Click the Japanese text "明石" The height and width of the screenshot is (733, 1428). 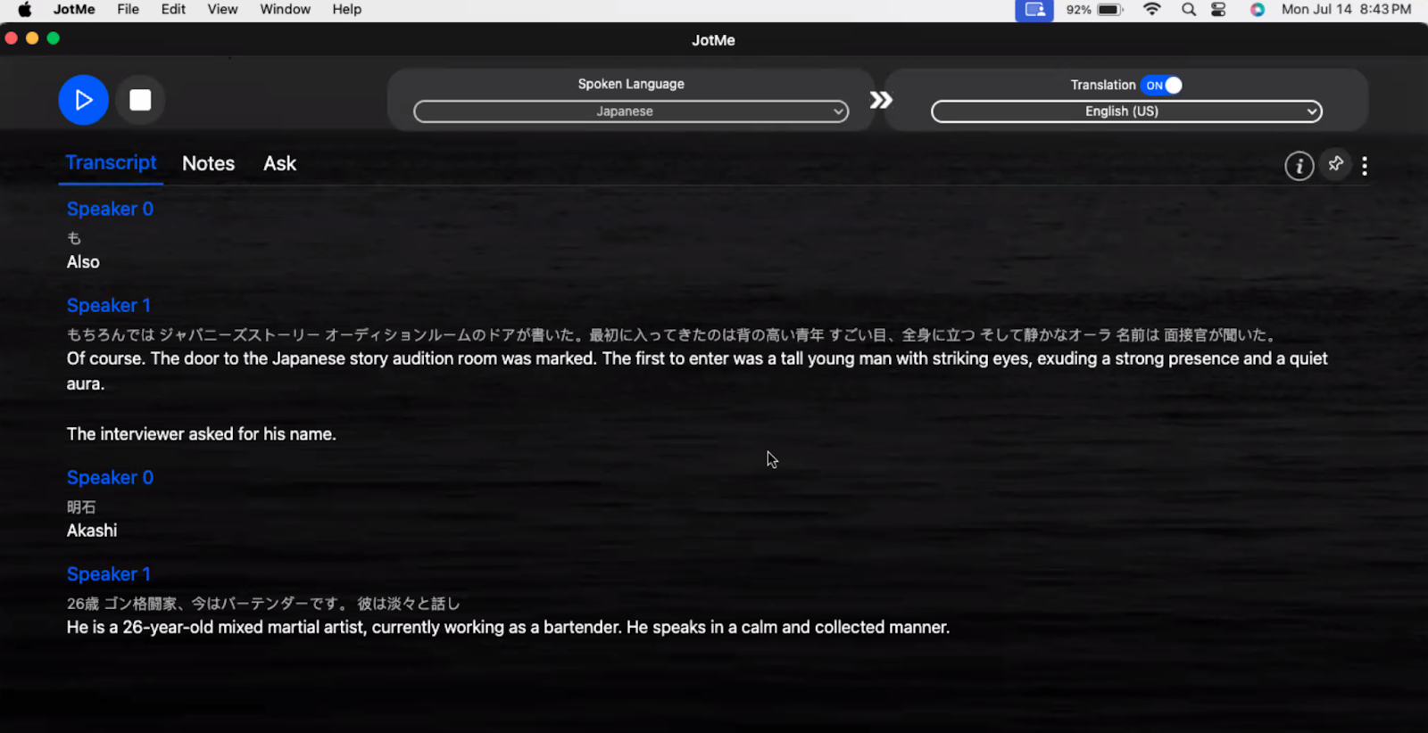pyautogui.click(x=81, y=507)
